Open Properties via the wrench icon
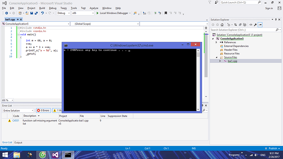Viewport: 283px width, 159px height. tap(256, 25)
